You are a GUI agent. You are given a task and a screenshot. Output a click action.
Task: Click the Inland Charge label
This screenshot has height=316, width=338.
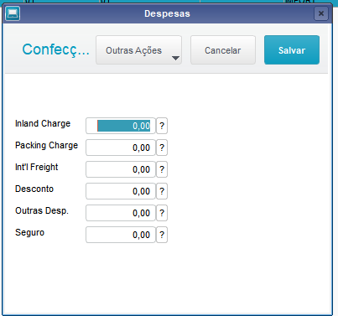43,123
